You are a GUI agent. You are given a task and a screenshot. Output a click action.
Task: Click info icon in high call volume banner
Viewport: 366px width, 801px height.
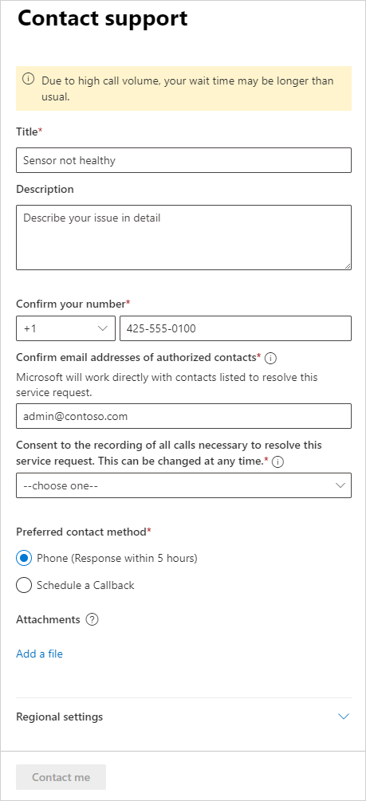point(29,80)
